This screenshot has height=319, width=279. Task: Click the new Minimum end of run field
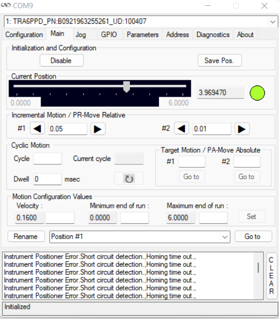pyautogui.click(x=135, y=217)
